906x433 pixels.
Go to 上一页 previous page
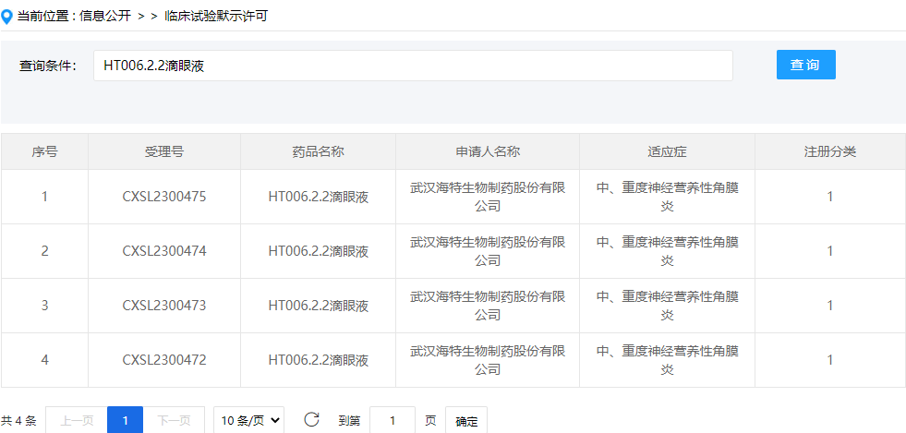(77, 421)
